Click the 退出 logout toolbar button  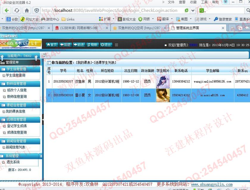(106, 45)
